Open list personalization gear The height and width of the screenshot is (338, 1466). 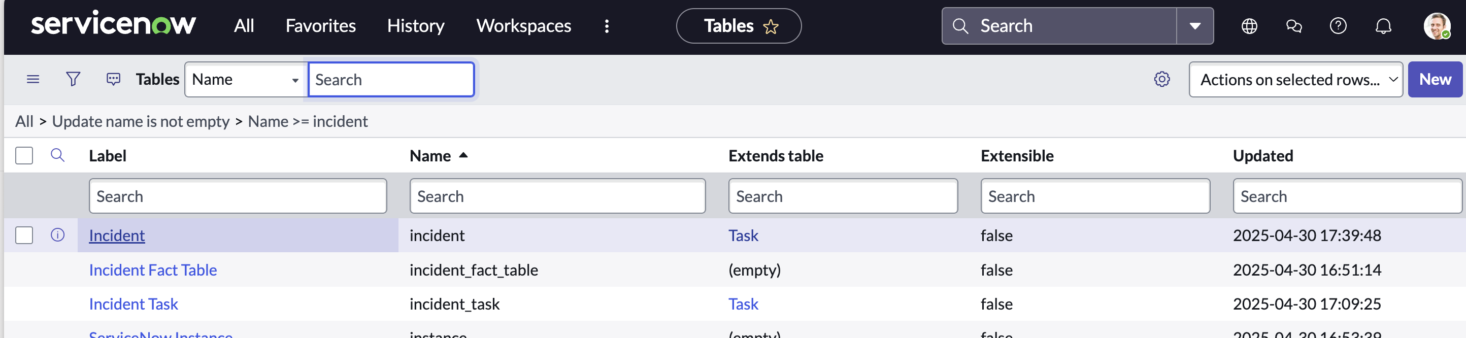(x=1161, y=79)
